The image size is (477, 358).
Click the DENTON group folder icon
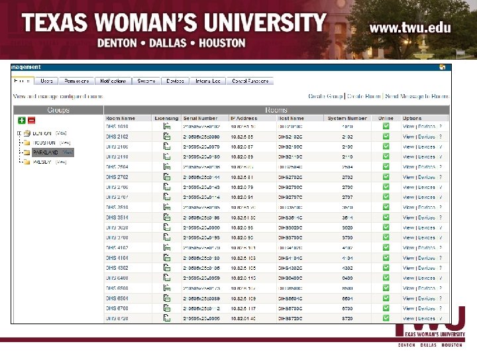[27, 133]
